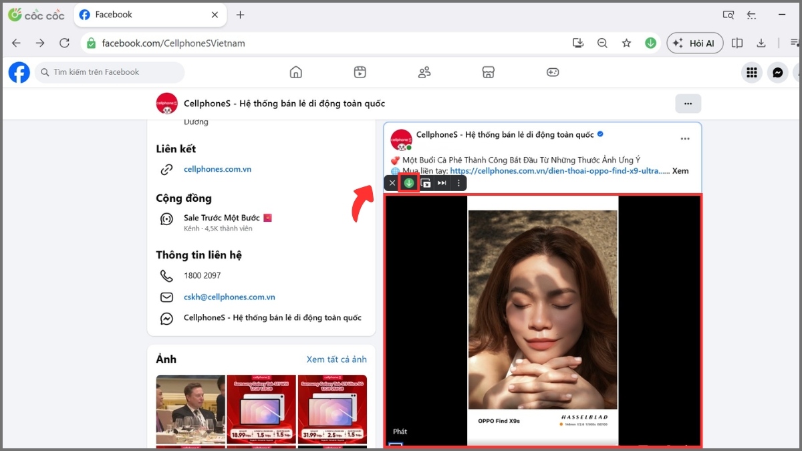Open the cellphones.com.vn link
The width and height of the screenshot is (802, 451).
[x=217, y=169]
